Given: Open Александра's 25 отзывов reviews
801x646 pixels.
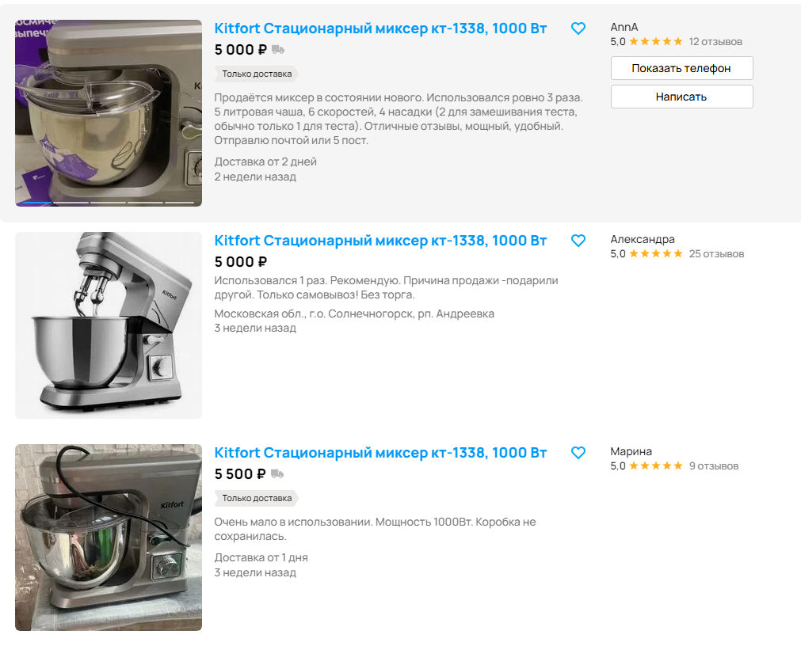Looking at the screenshot, I should click(716, 254).
